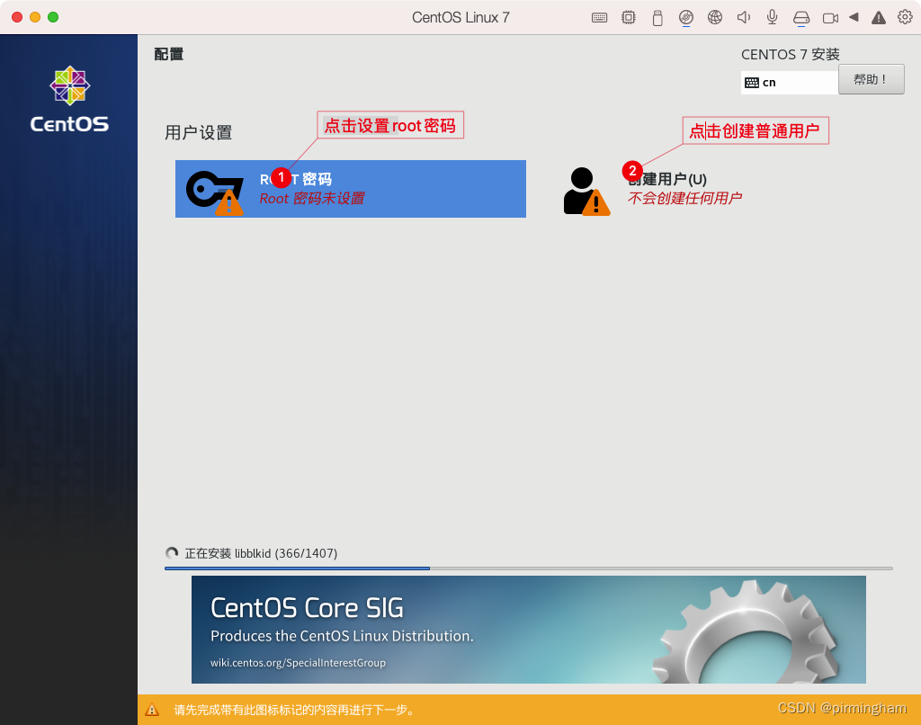921x725 pixels.
Task: Click the 'CENTOS 7 安装' title text
Action: 790,54
